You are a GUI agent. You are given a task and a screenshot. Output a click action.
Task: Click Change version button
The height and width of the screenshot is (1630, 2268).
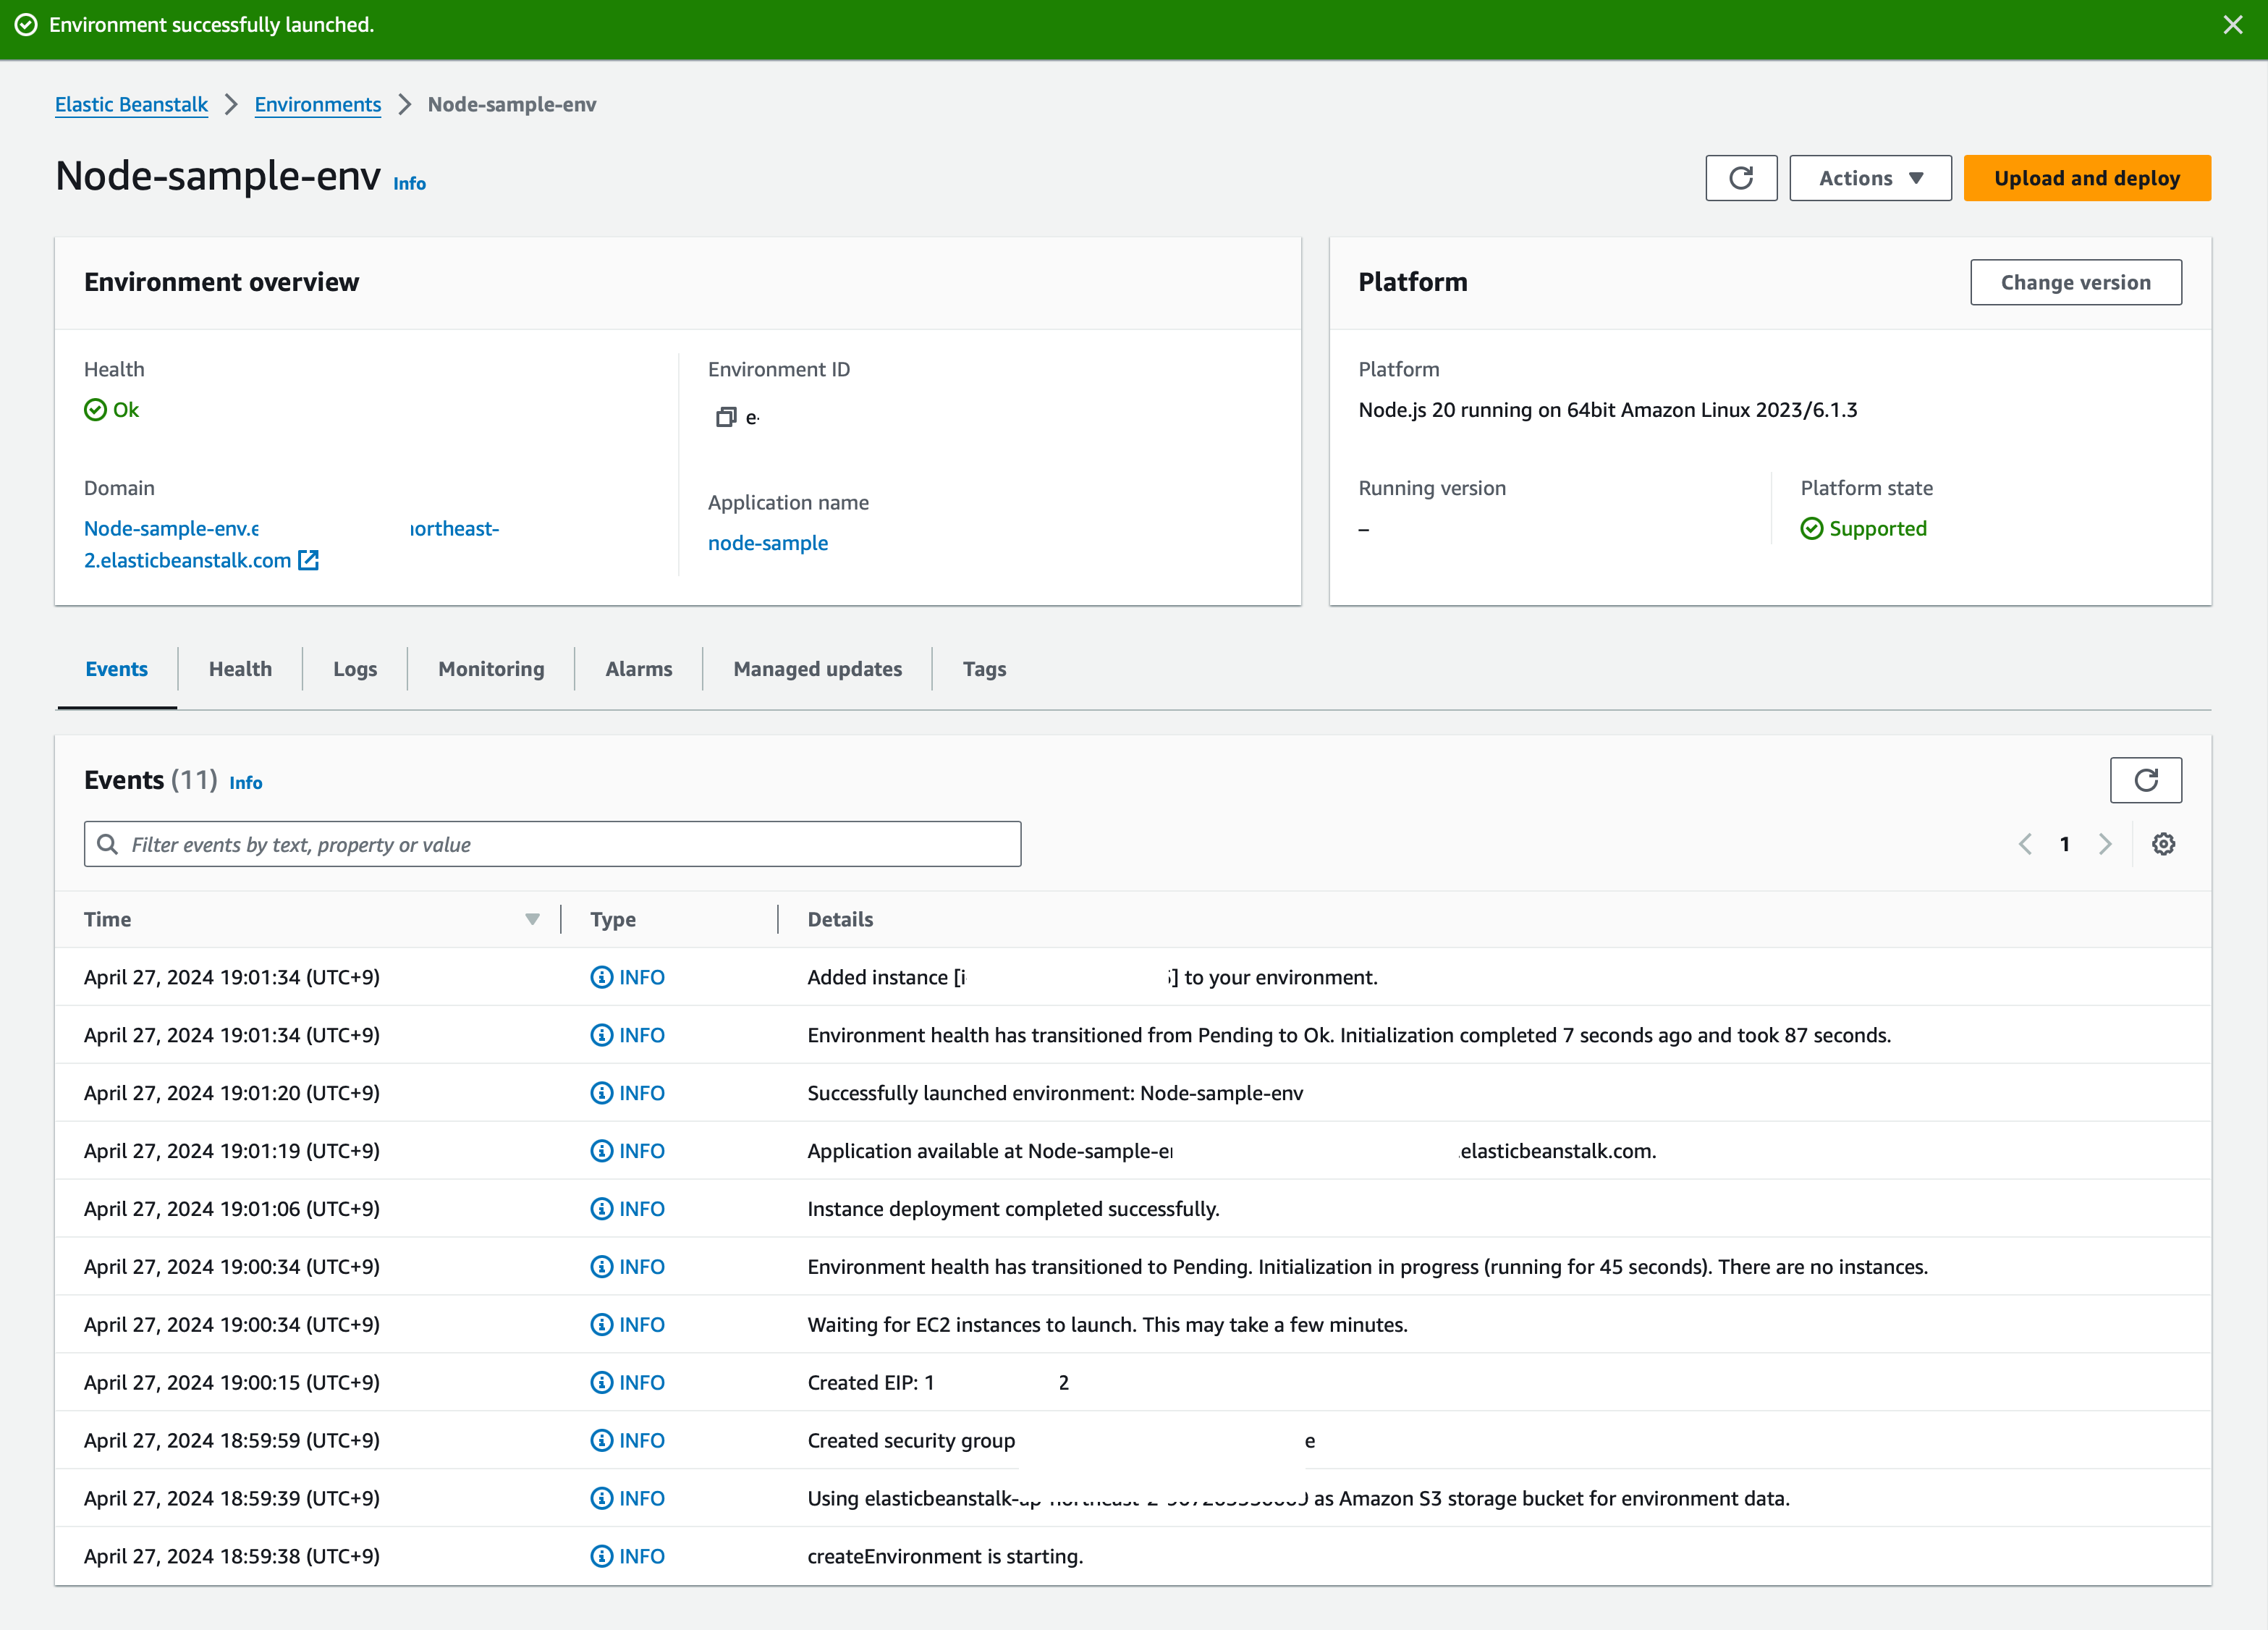pos(2076,283)
